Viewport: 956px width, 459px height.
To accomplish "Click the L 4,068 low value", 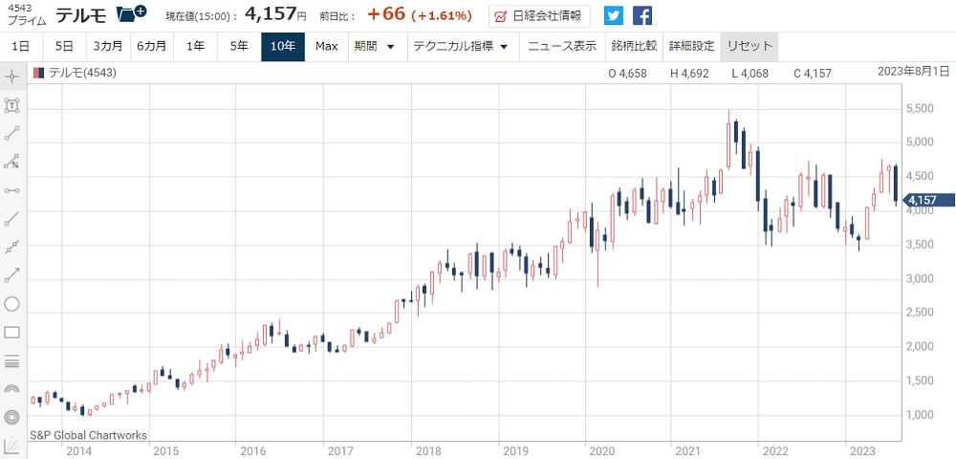I will pyautogui.click(x=750, y=74).
